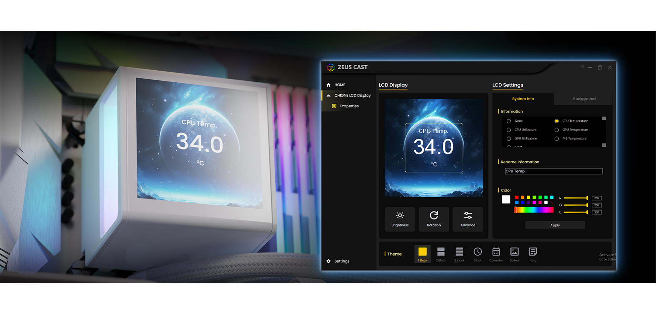This screenshot has width=656, height=314.
Task: Open the Rotation option
Action: tap(434, 219)
